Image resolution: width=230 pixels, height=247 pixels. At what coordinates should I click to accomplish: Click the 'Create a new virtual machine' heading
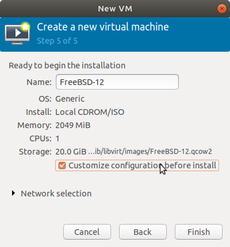pos(103,27)
